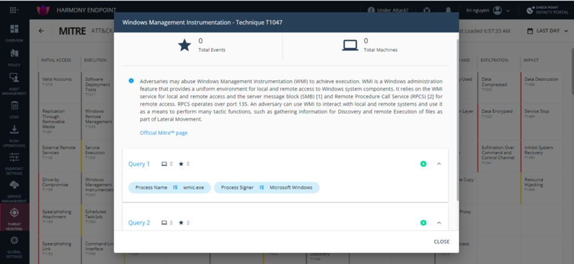Open the apps grid menu icon
This screenshot has width=574, height=264.
pyautogui.click(x=14, y=10)
